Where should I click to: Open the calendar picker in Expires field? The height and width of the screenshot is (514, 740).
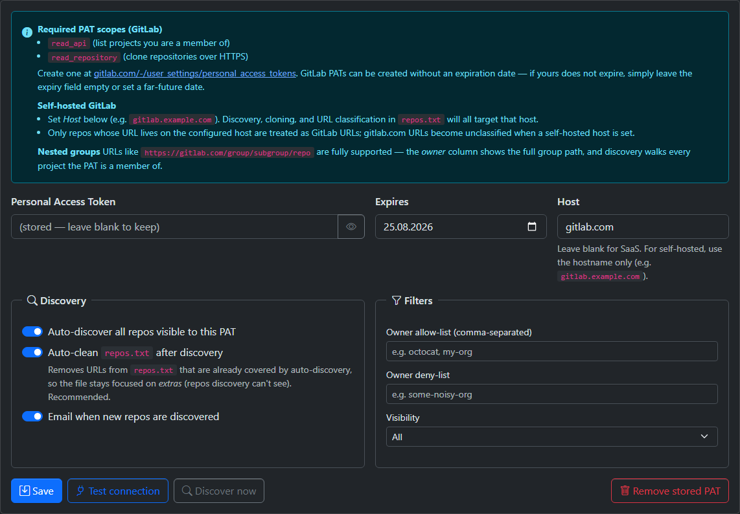[532, 227]
